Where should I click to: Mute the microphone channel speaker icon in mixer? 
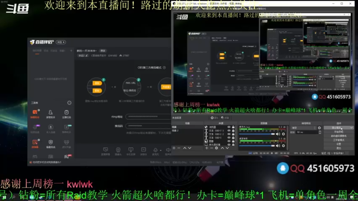click(278, 134)
